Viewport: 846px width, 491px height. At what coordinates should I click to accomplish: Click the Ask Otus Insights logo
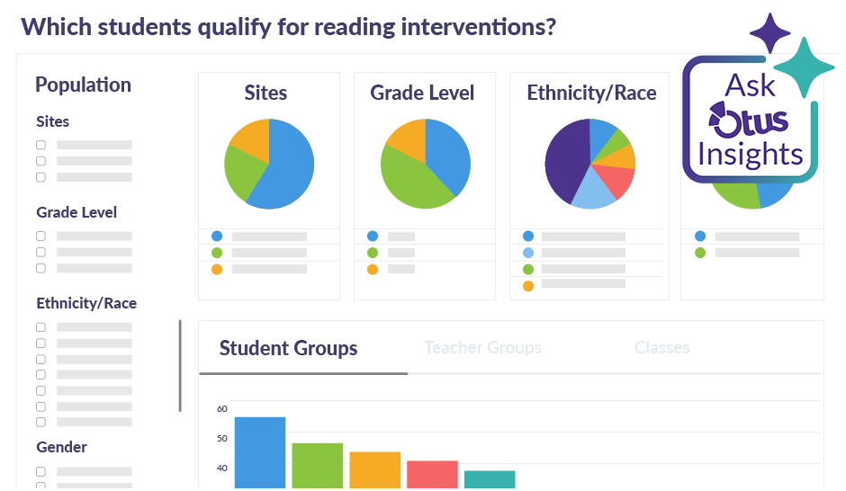point(750,121)
